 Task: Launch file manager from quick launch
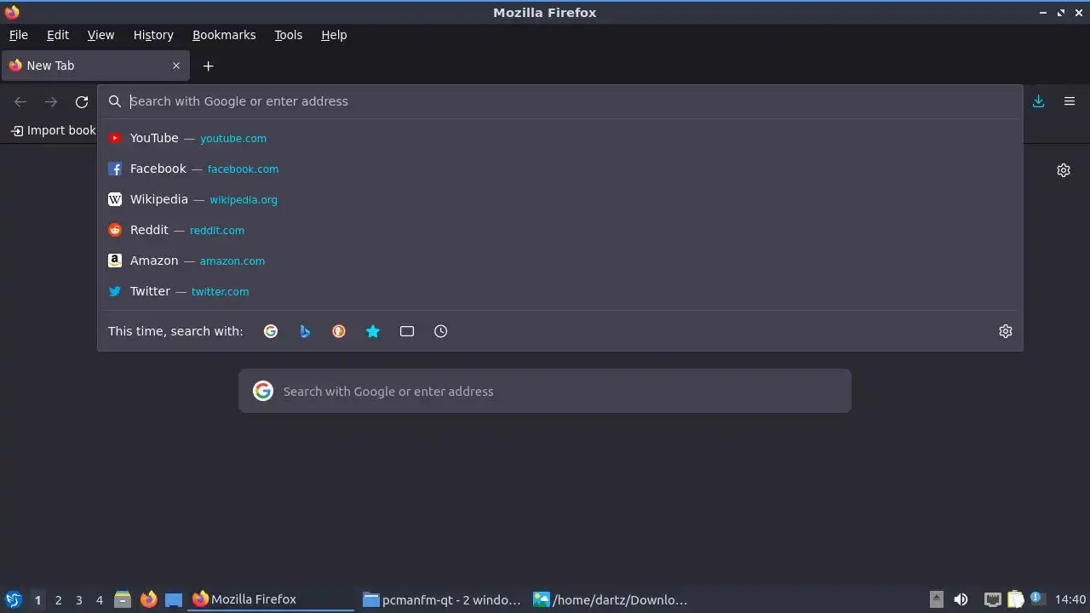[123, 599]
